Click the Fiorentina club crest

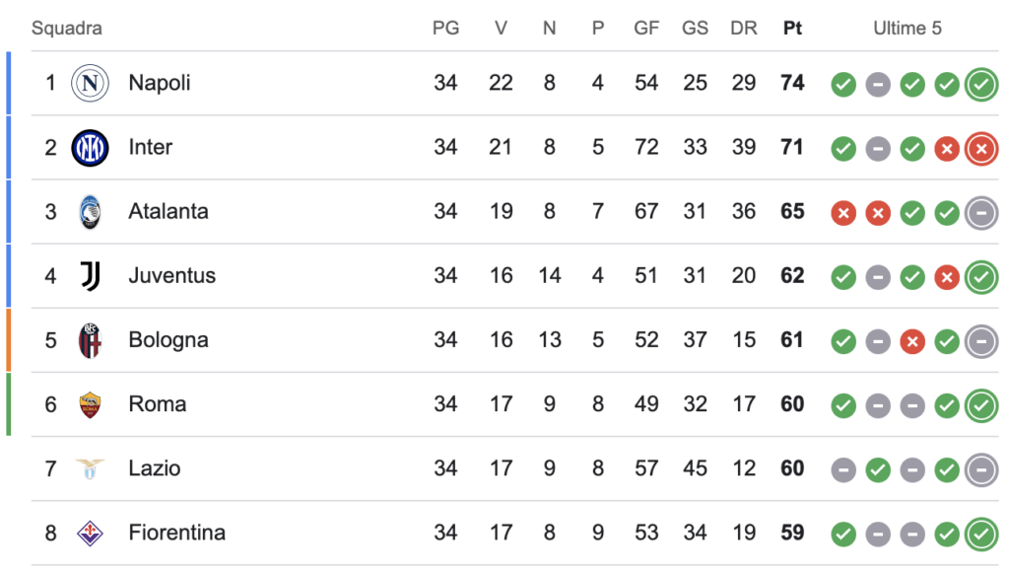[x=90, y=533]
